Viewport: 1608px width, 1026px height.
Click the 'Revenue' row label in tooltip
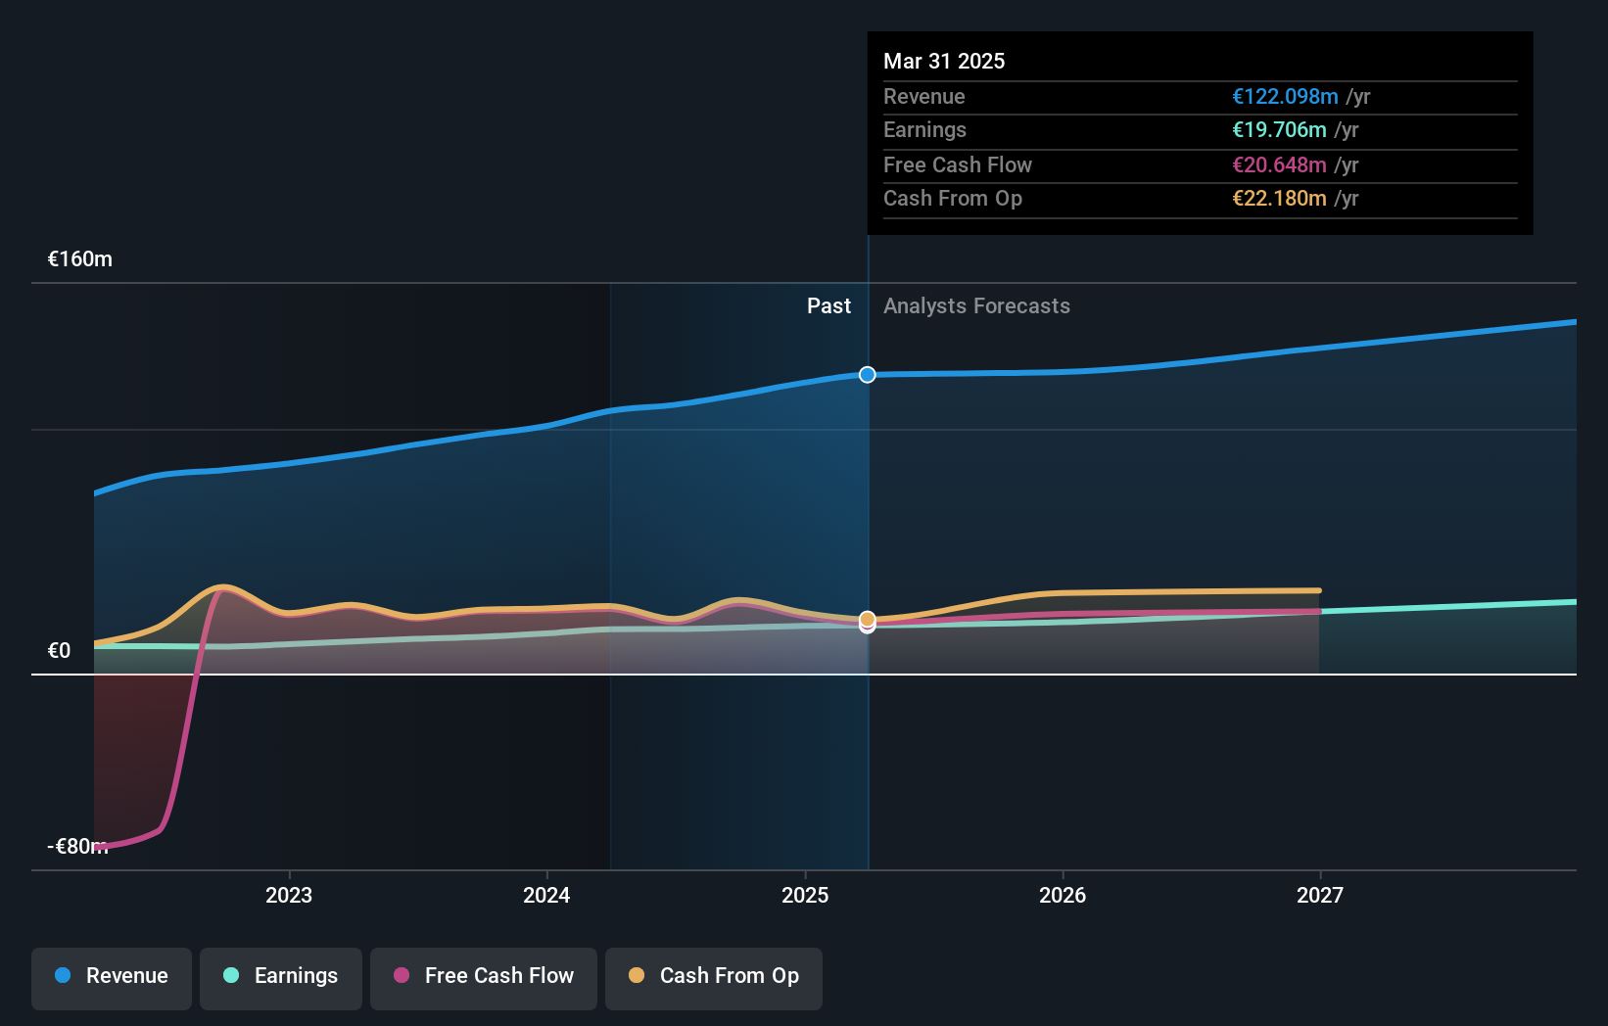pyautogui.click(x=924, y=97)
